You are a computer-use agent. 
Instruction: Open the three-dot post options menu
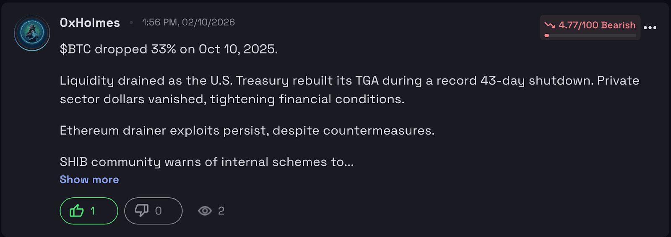point(650,28)
